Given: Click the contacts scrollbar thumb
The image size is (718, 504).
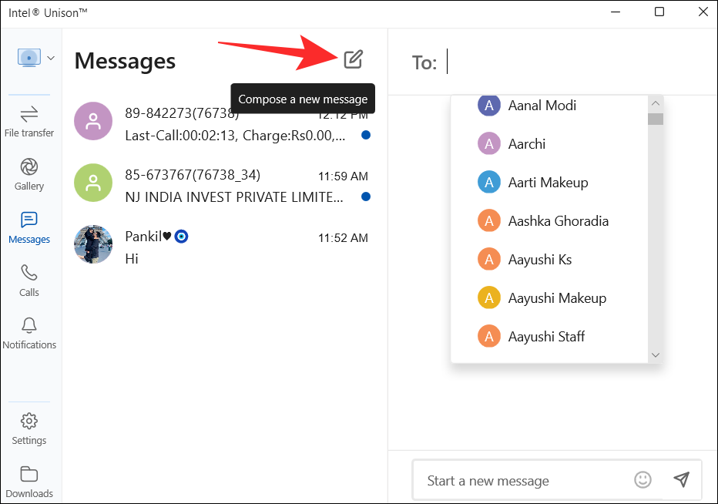Looking at the screenshot, I should [x=656, y=119].
